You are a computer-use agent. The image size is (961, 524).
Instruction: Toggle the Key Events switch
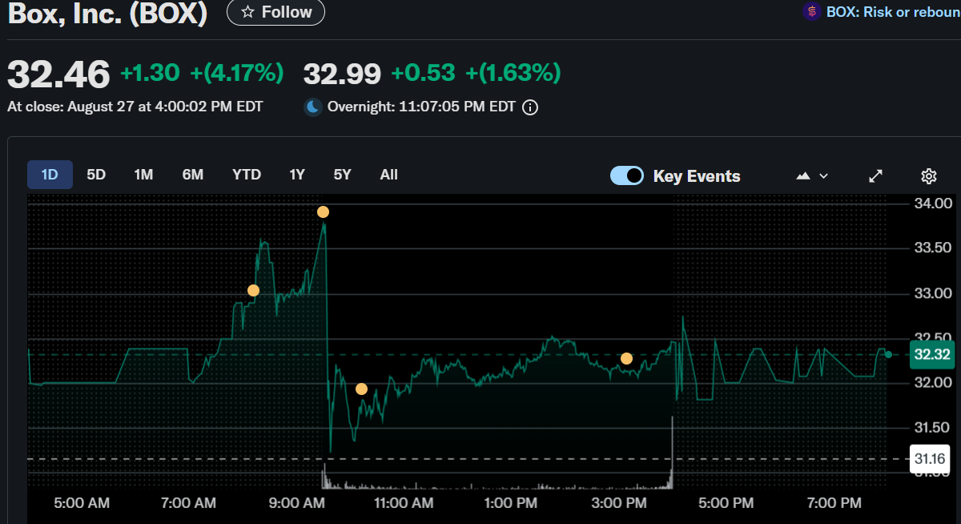(x=627, y=176)
